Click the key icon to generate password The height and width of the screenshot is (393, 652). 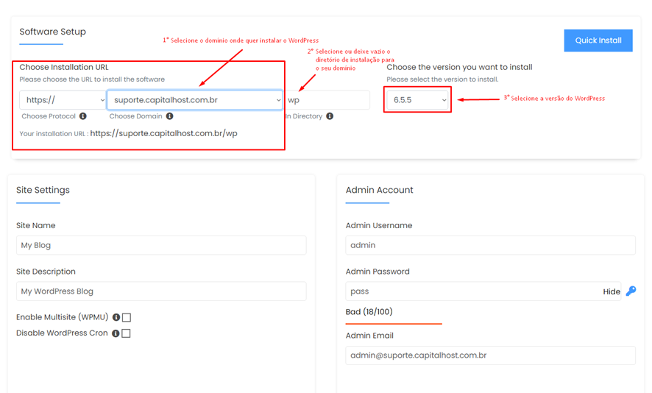[631, 291]
